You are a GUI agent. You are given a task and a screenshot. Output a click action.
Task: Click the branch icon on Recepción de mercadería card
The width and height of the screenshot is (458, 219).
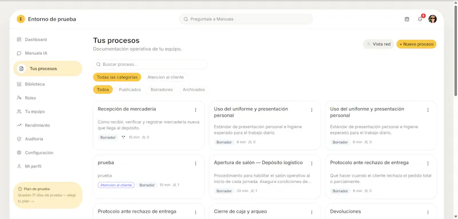(x=123, y=137)
